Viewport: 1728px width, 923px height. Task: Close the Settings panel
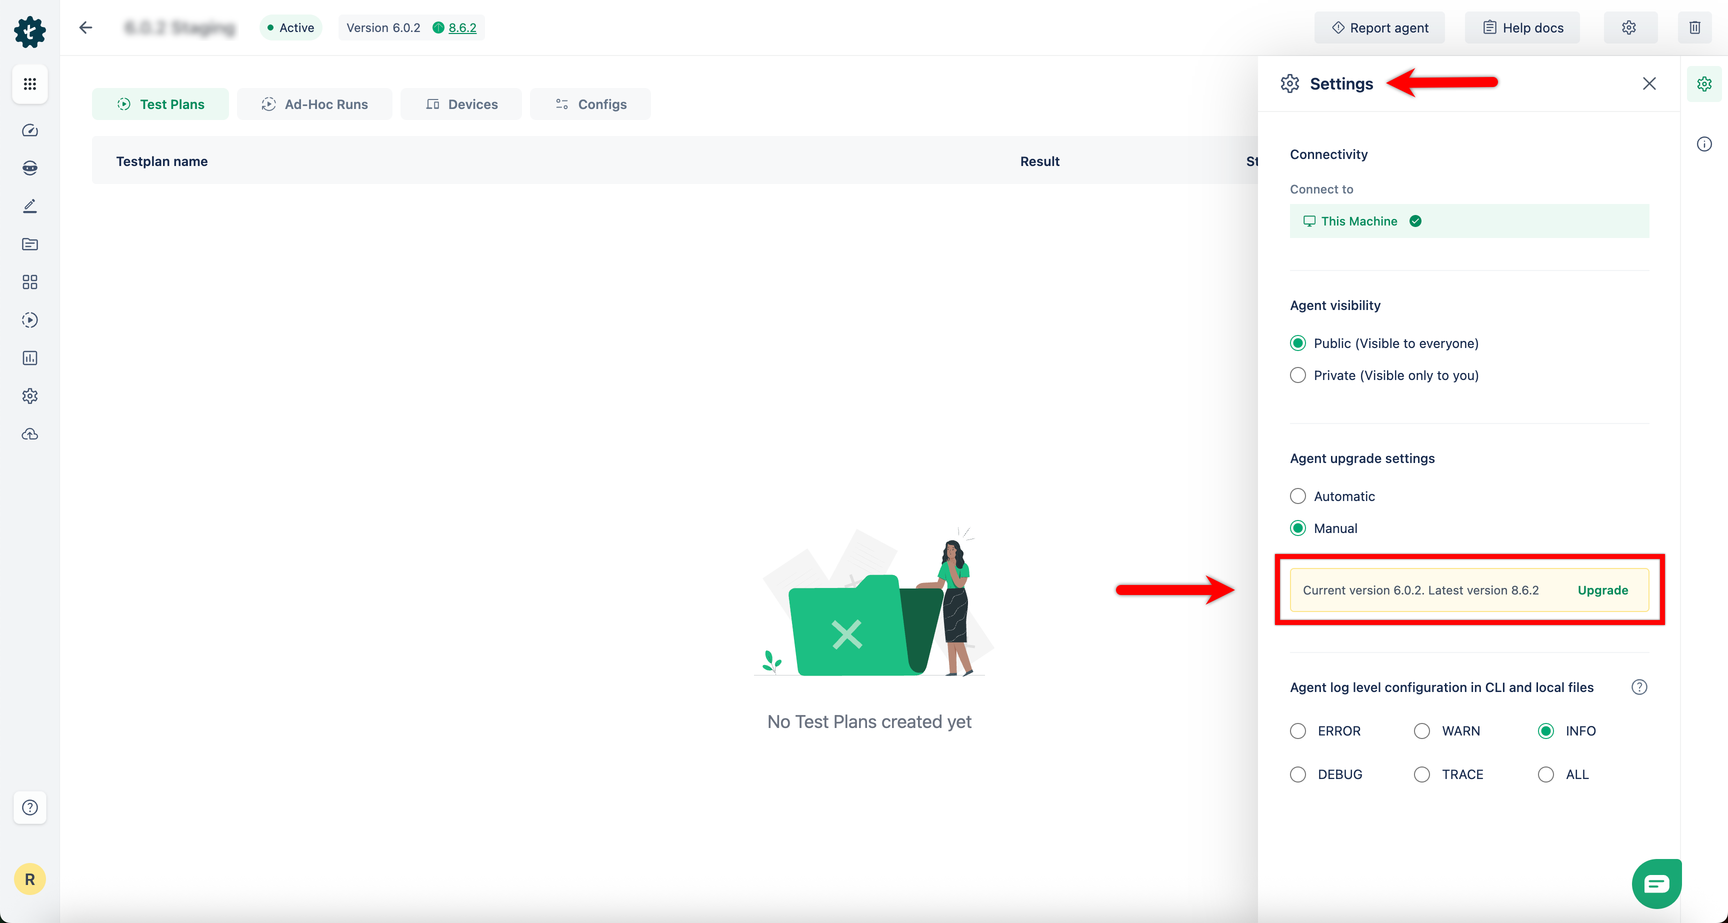(1649, 83)
